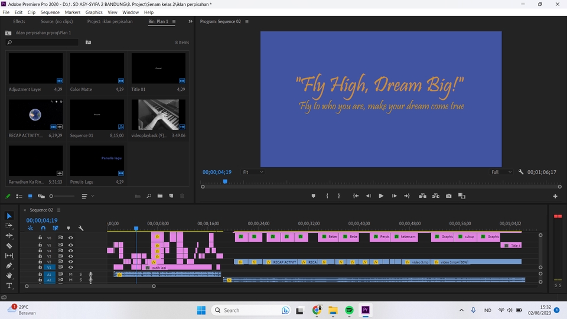Mute audio track A1
The width and height of the screenshot is (567, 319).
[70, 274]
